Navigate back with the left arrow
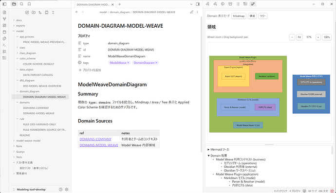 77,12
